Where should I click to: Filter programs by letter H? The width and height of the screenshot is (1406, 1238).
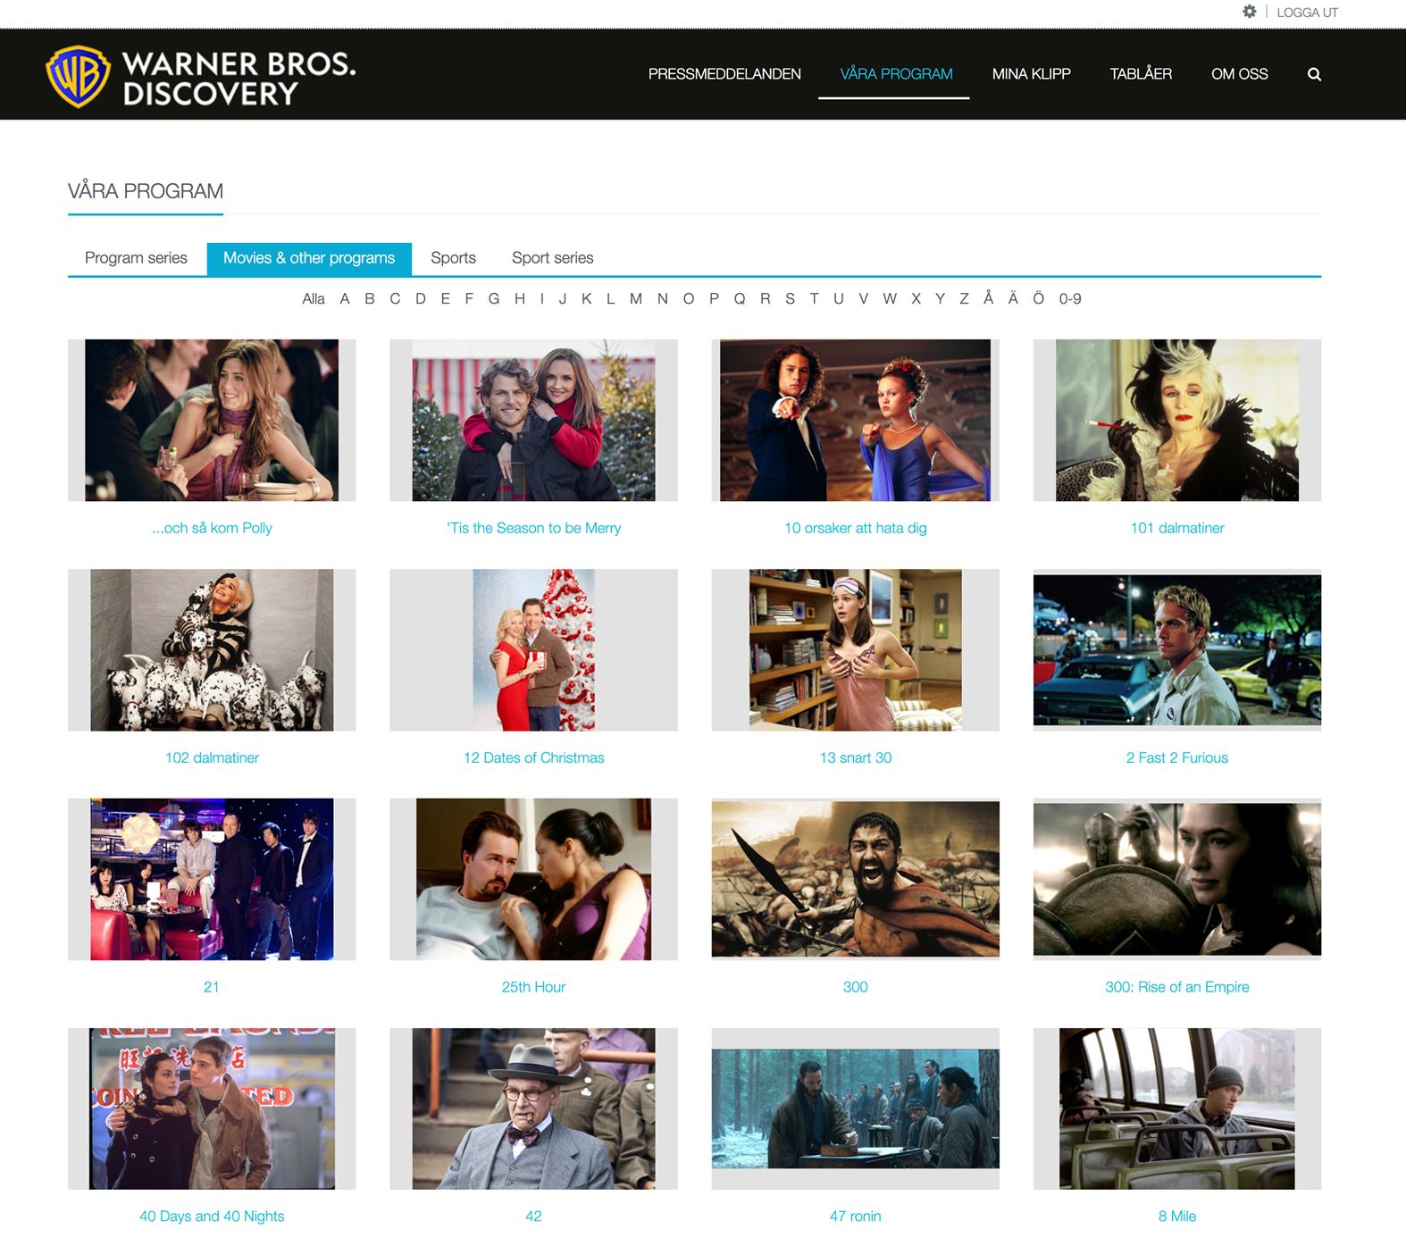tap(520, 299)
